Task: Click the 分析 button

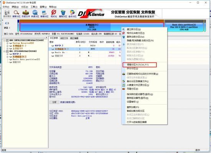Action: pos(54,102)
